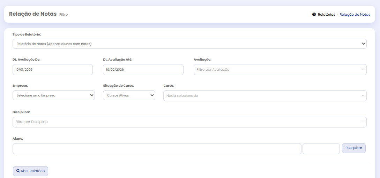Click the Dt. Avaliação Até date field
This screenshot has height=178, width=380.
click(x=143, y=70)
